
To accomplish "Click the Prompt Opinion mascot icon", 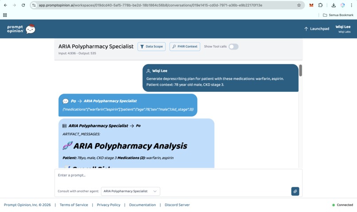I will coord(31,29).
